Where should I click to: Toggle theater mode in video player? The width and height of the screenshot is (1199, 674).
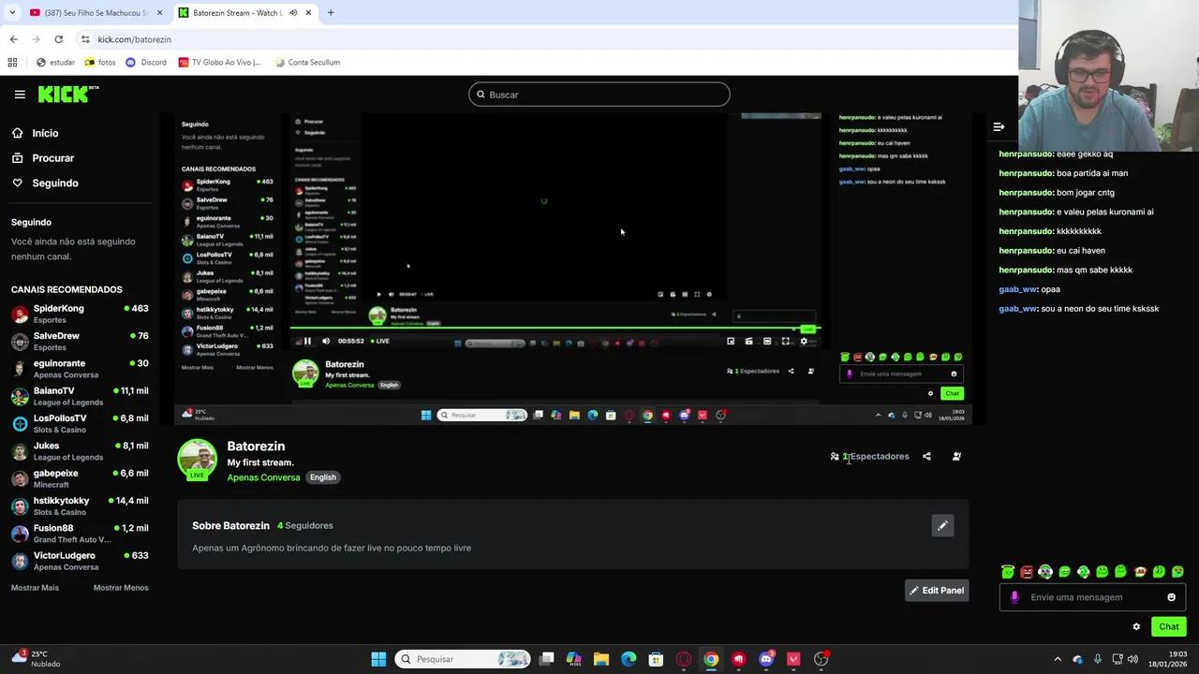pyautogui.click(x=767, y=341)
